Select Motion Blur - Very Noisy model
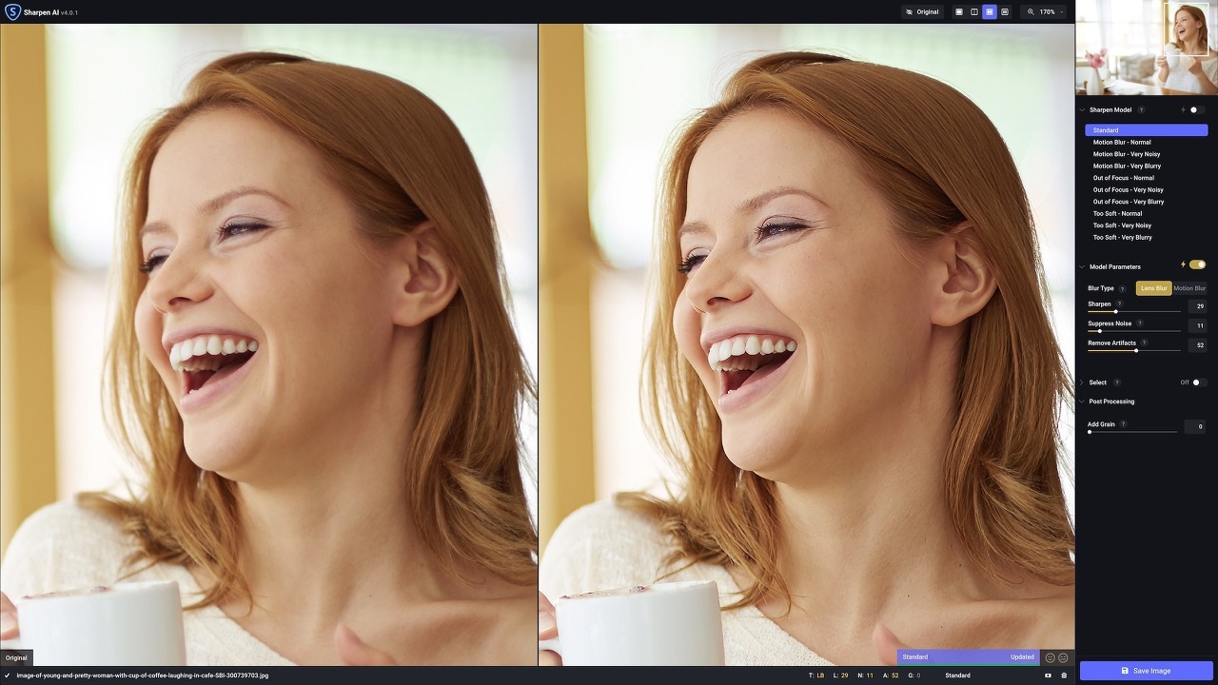 click(x=1126, y=154)
